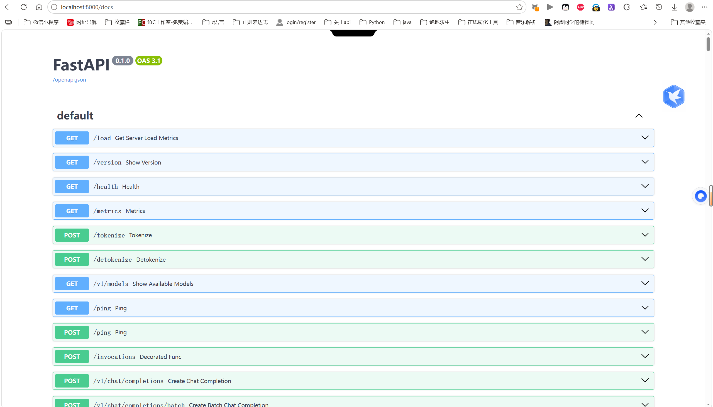The width and height of the screenshot is (713, 407).
Task: Collapse the default section with its arrow
Action: (639, 116)
